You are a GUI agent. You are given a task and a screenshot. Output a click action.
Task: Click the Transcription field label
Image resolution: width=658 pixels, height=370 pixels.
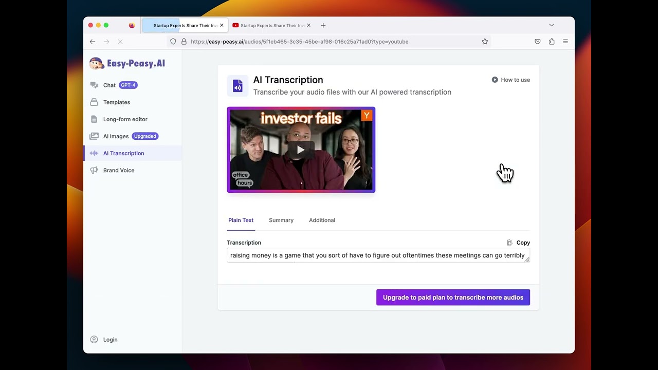(x=244, y=243)
